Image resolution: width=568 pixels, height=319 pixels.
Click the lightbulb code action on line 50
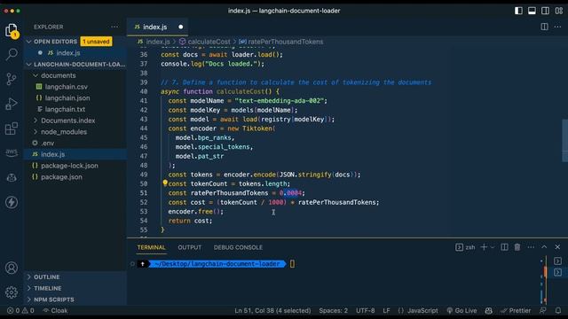[165, 183]
